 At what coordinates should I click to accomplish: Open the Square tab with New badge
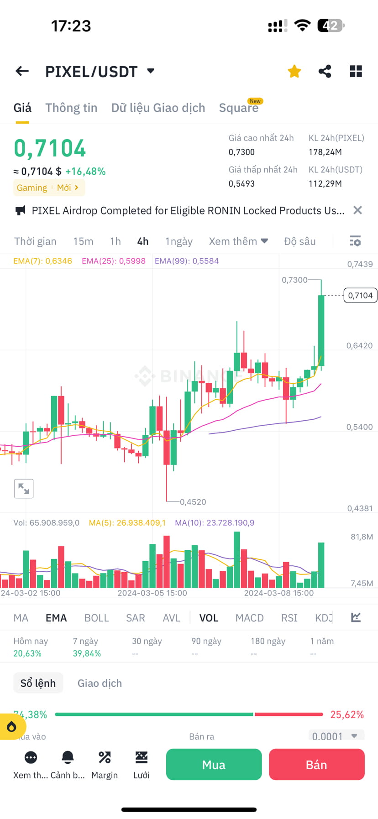pyautogui.click(x=239, y=108)
